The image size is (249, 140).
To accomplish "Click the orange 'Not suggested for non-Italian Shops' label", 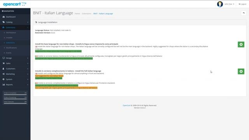I will click(49, 76).
